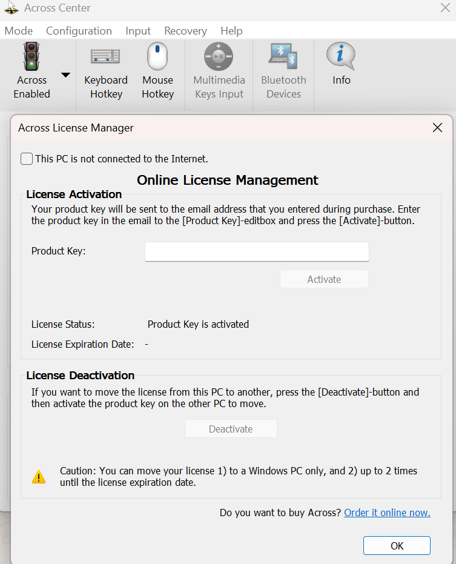Click the 'License Activation' group title

74,194
